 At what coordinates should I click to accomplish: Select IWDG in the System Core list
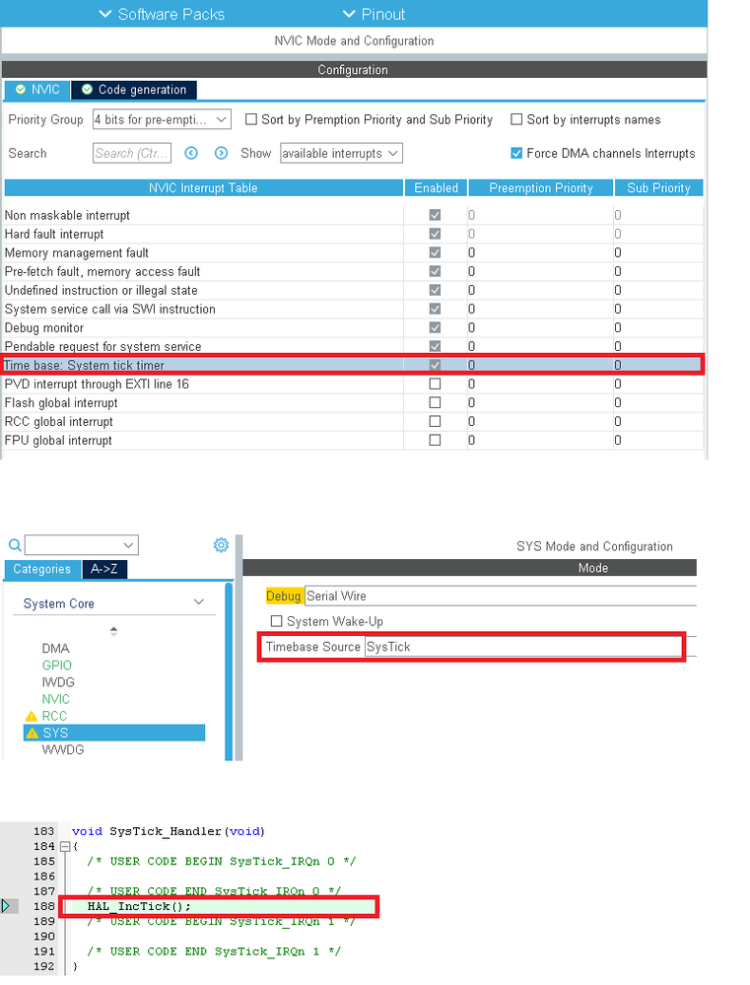coord(58,682)
